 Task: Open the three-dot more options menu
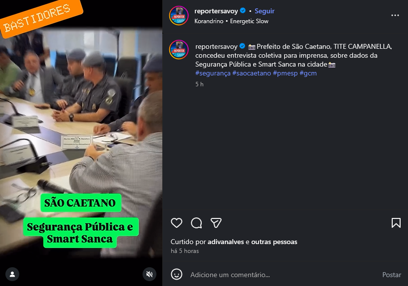tap(395, 15)
